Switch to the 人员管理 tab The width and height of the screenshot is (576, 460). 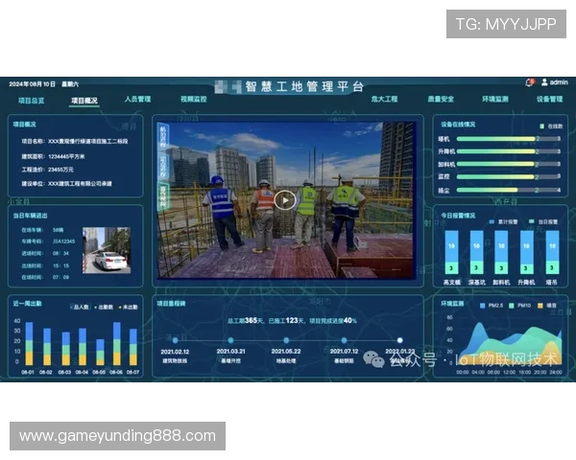137,100
